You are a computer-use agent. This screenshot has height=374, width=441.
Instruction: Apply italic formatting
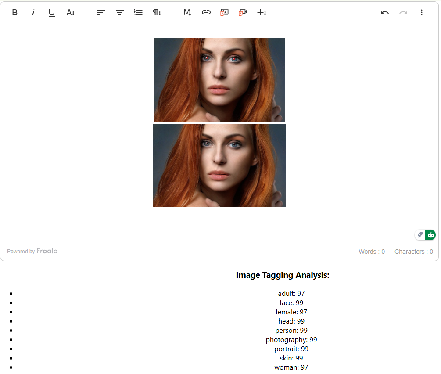[33, 12]
